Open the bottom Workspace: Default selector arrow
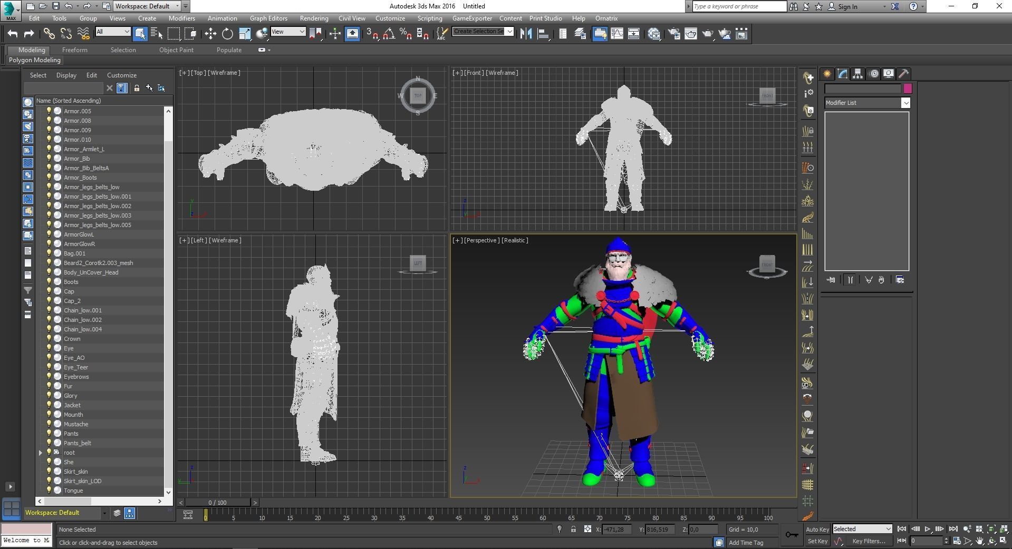 tap(104, 513)
